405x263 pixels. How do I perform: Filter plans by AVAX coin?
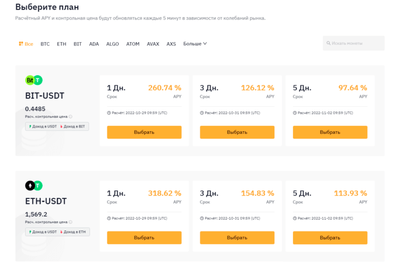tap(153, 44)
